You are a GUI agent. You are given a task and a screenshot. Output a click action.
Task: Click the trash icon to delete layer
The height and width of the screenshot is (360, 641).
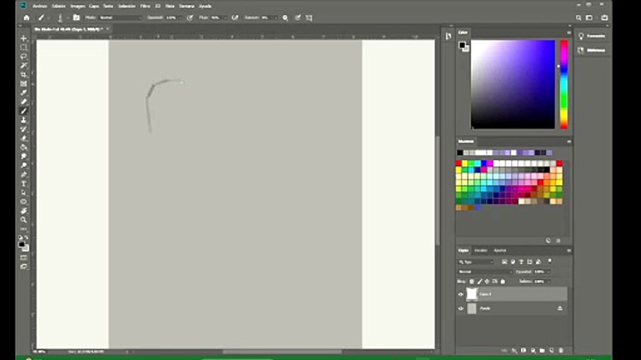(x=561, y=350)
